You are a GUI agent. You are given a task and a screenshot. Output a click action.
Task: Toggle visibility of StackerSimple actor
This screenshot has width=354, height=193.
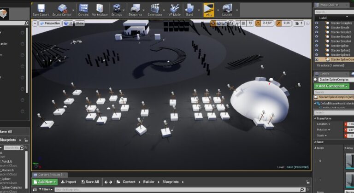[317, 27]
